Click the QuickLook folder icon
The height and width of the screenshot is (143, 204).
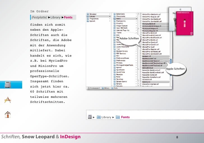(x=115, y=70)
